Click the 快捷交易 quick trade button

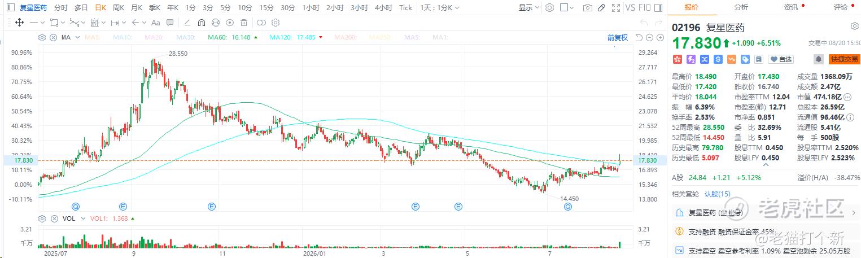pyautogui.click(x=844, y=59)
